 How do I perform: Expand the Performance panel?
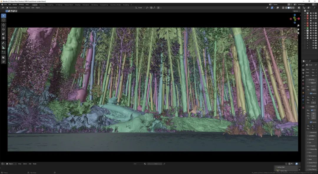(312, 156)
